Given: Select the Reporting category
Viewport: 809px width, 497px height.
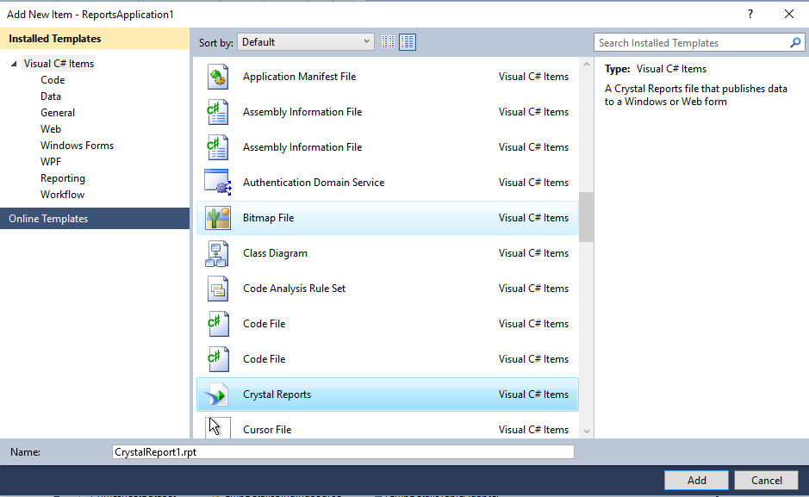Looking at the screenshot, I should point(63,178).
